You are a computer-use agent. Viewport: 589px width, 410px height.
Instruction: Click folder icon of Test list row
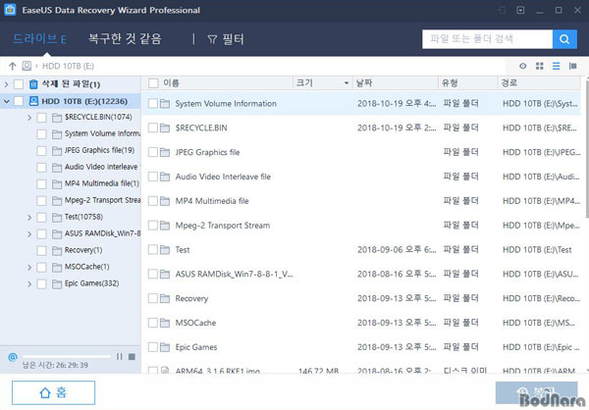click(165, 250)
